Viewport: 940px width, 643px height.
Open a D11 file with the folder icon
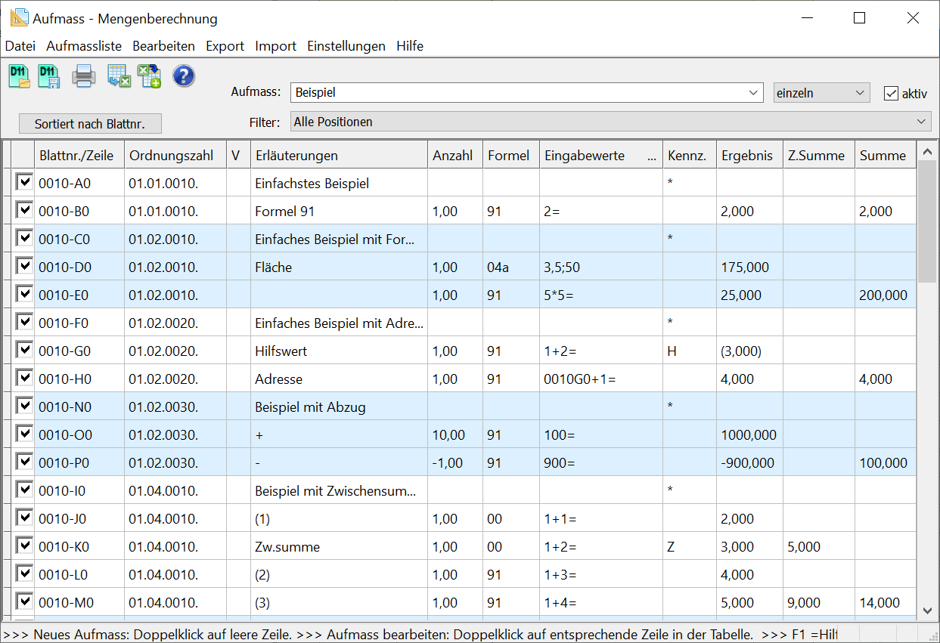click(19, 76)
